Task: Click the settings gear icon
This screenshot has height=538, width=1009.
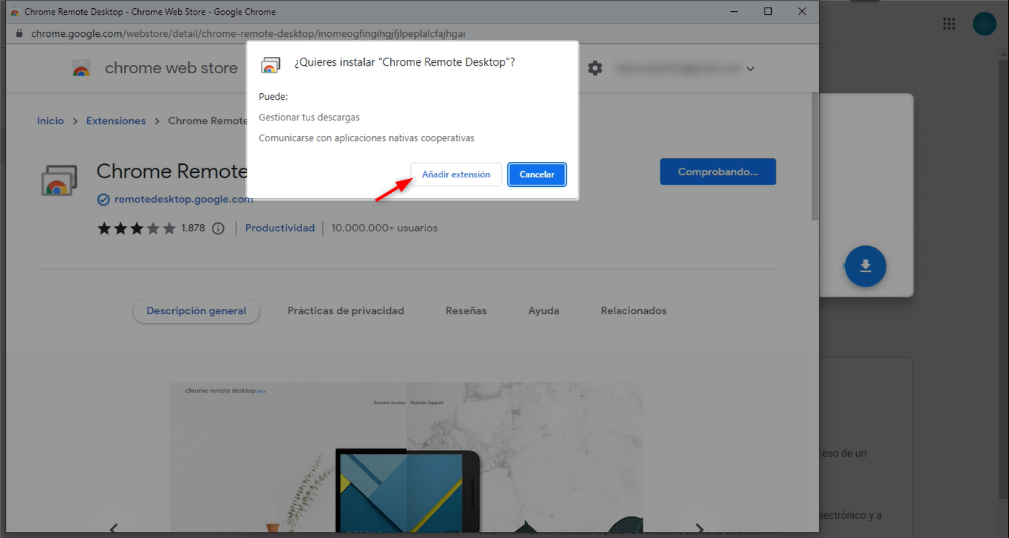Action: pyautogui.click(x=595, y=68)
